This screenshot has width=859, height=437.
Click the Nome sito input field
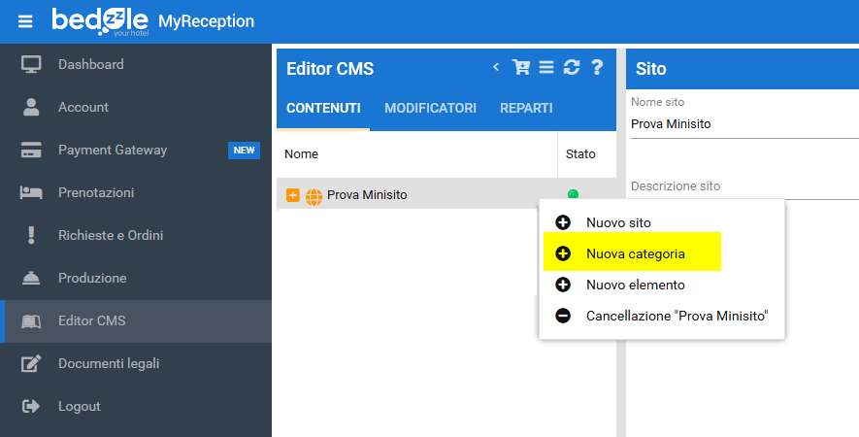tap(743, 124)
